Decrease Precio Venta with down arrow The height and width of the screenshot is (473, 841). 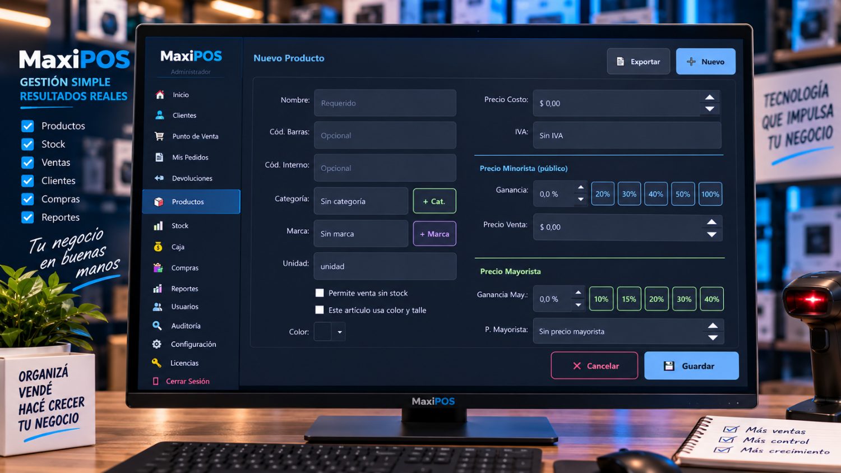712,234
